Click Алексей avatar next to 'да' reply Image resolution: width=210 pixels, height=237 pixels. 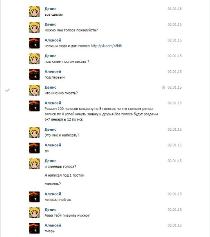(x=34, y=148)
